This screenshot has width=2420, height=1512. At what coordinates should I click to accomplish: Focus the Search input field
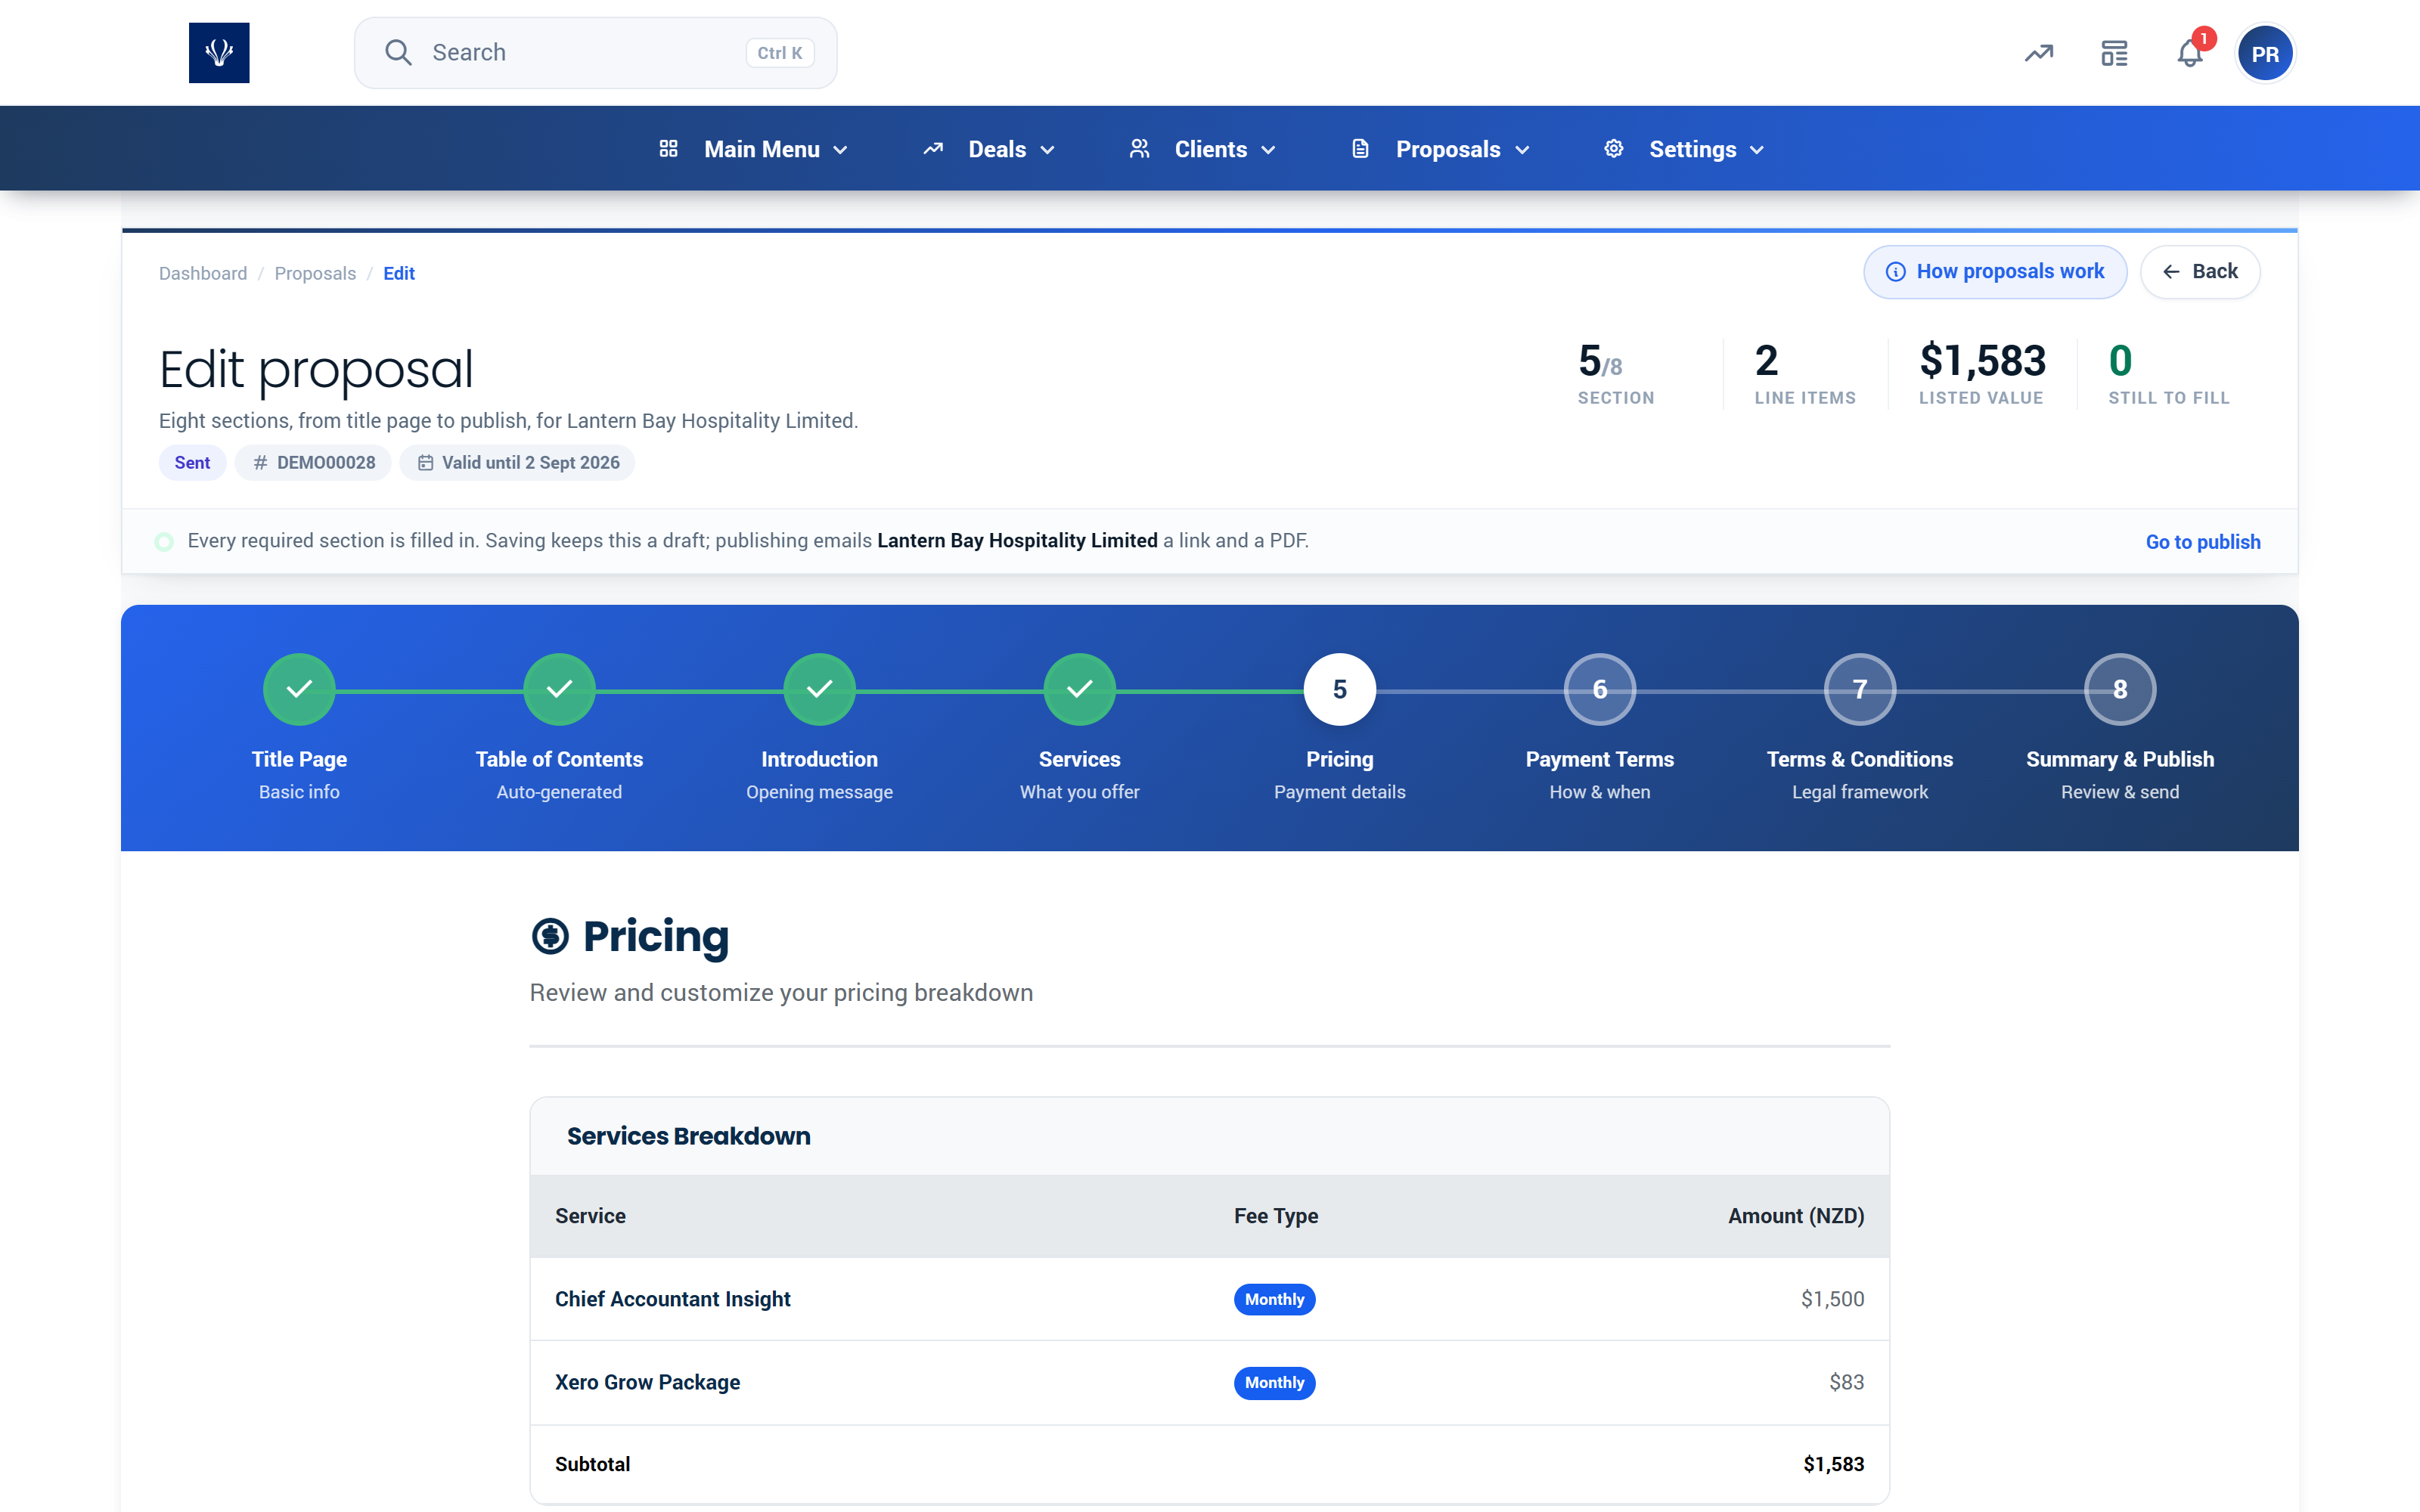click(x=595, y=53)
